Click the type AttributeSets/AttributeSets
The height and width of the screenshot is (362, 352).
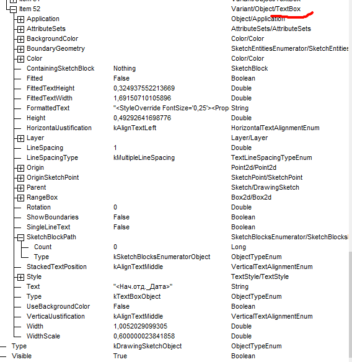[x=271, y=29]
